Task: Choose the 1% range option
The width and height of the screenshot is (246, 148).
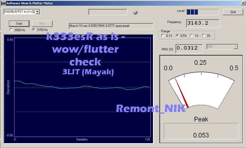Action: coord(192,36)
